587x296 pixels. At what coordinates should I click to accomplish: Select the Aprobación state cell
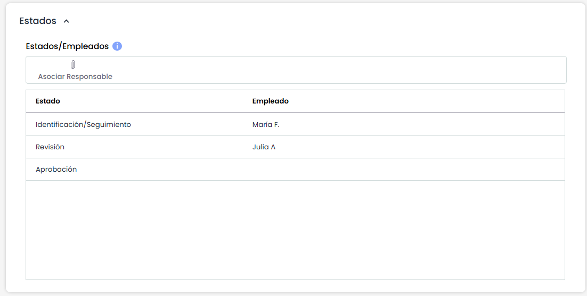pyautogui.click(x=56, y=169)
